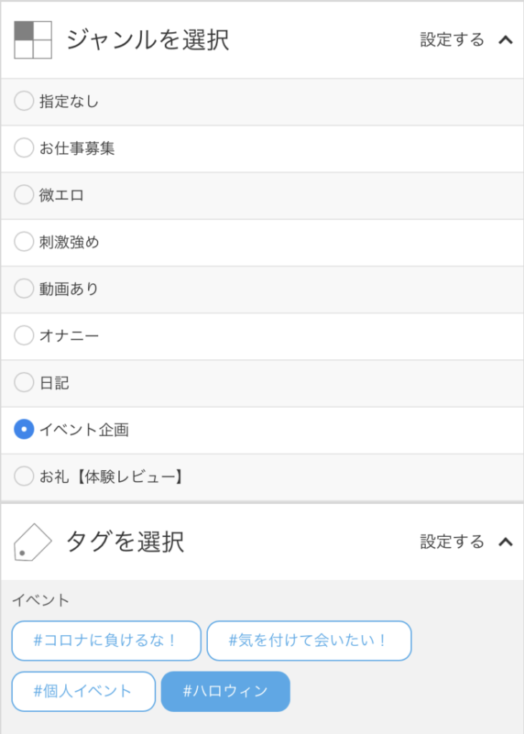Enable the #個人イベント tag
This screenshot has width=524, height=734.
[83, 692]
